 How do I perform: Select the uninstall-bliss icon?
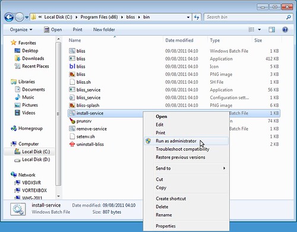coord(72,144)
